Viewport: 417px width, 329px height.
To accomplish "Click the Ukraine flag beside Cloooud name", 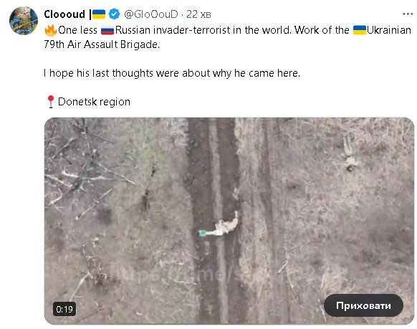I will tap(99, 14).
